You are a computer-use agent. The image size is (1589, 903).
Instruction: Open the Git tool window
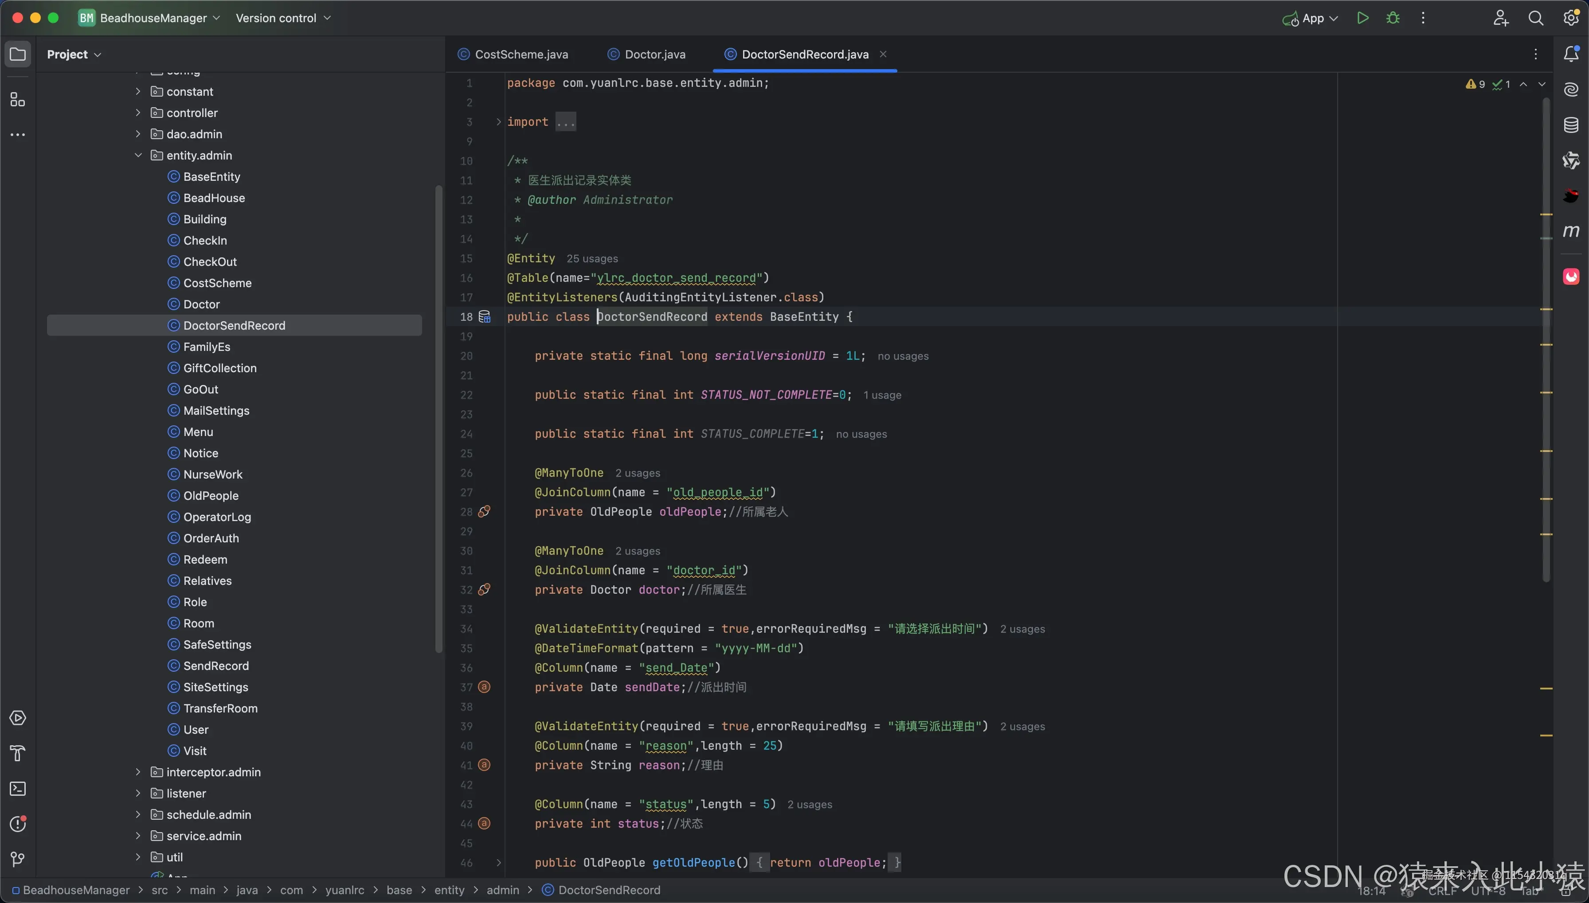(18, 859)
